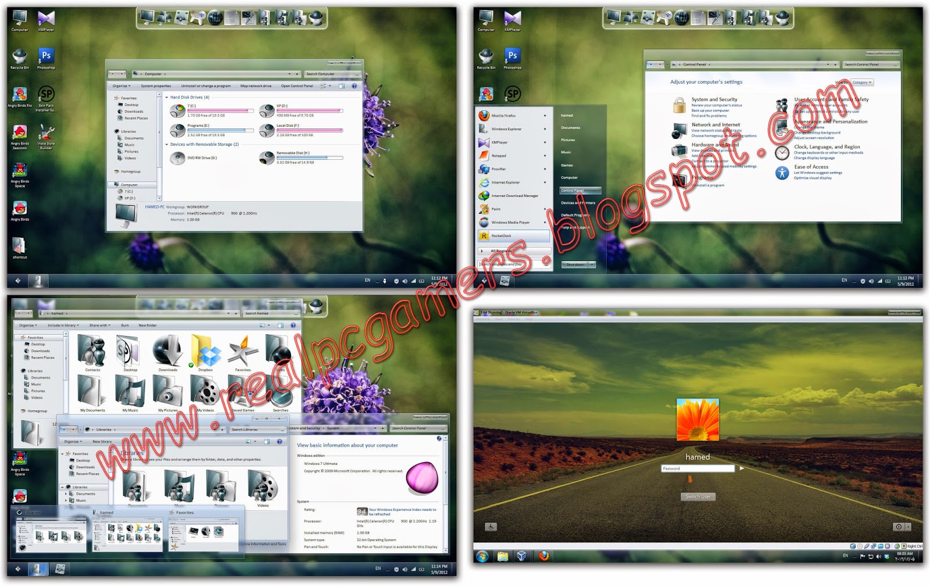Click the Windows Experience Index refresh link
This screenshot has height=587, width=930.
click(x=402, y=512)
